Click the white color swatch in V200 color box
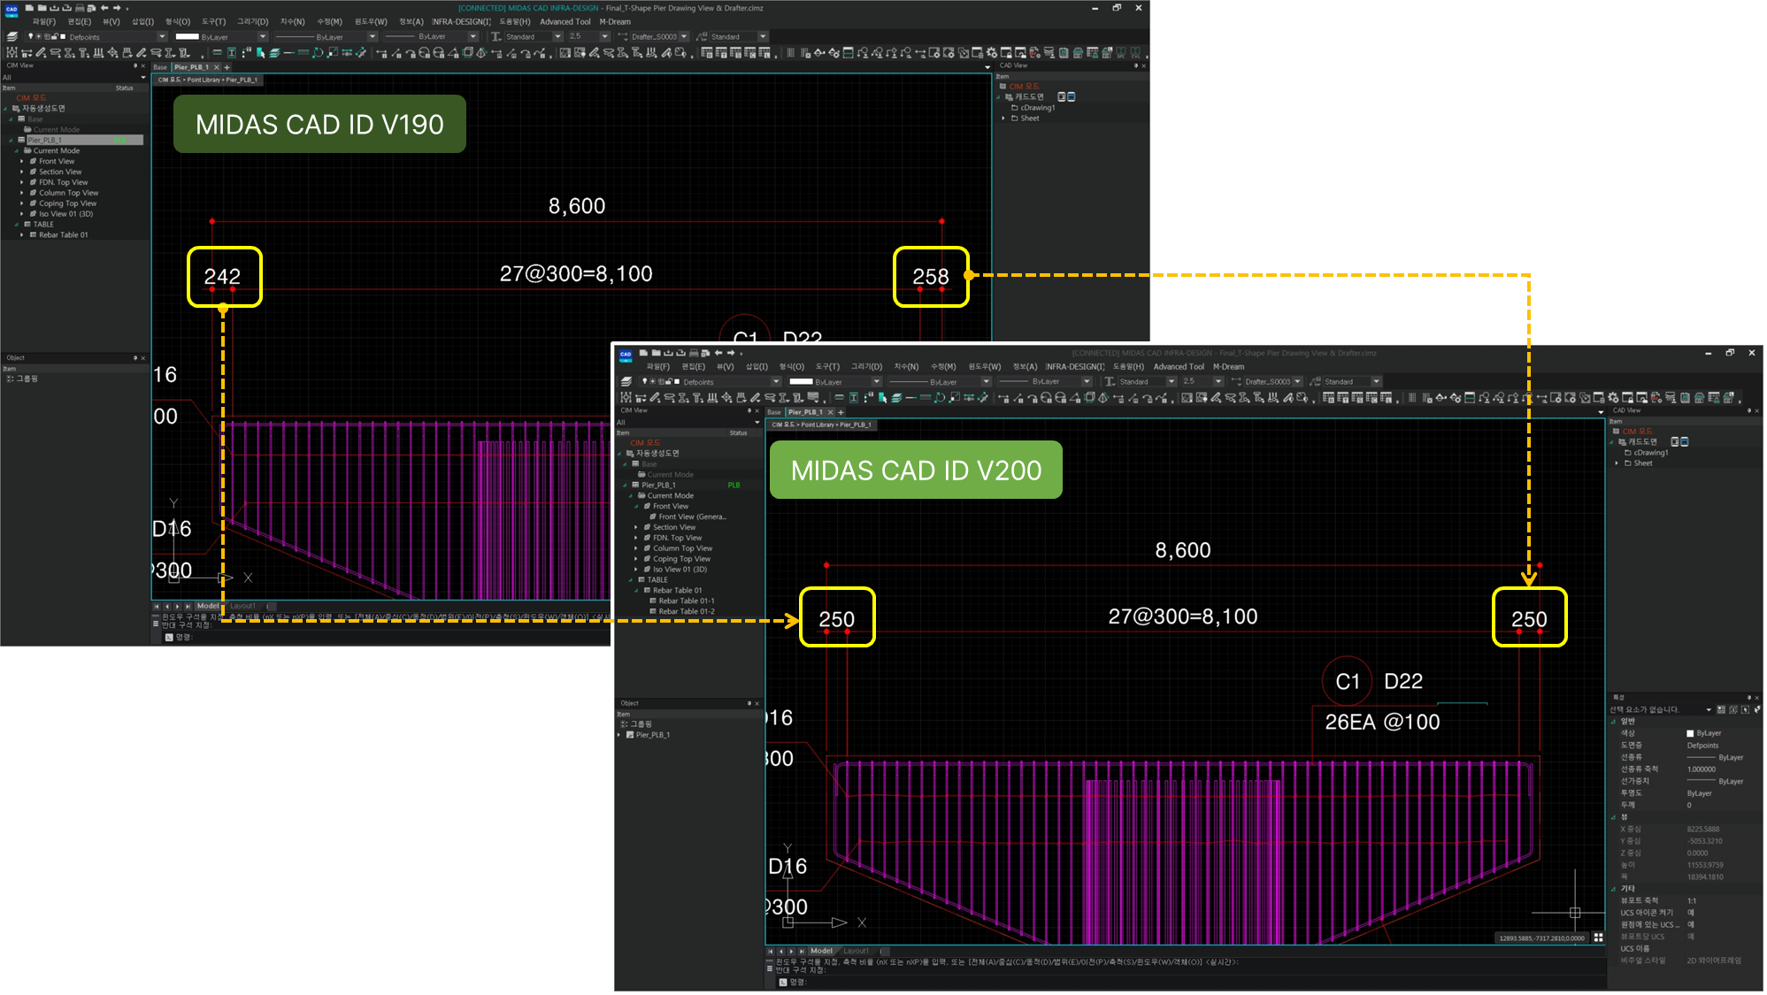Screen dimensions: 1767x995 [801, 382]
